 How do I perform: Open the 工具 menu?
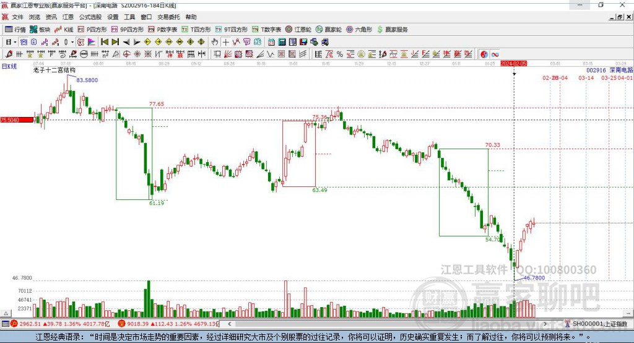[129, 17]
